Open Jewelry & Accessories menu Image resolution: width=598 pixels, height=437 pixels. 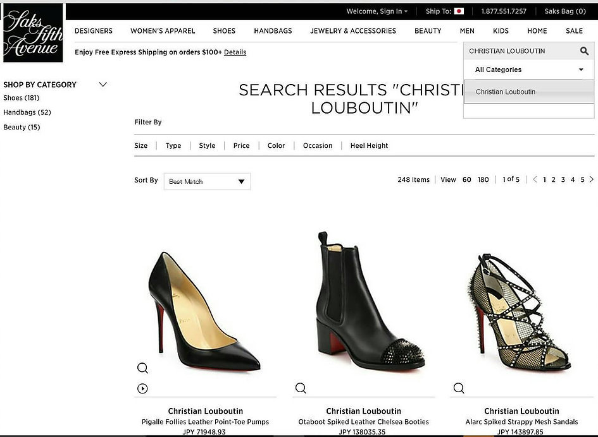(353, 31)
